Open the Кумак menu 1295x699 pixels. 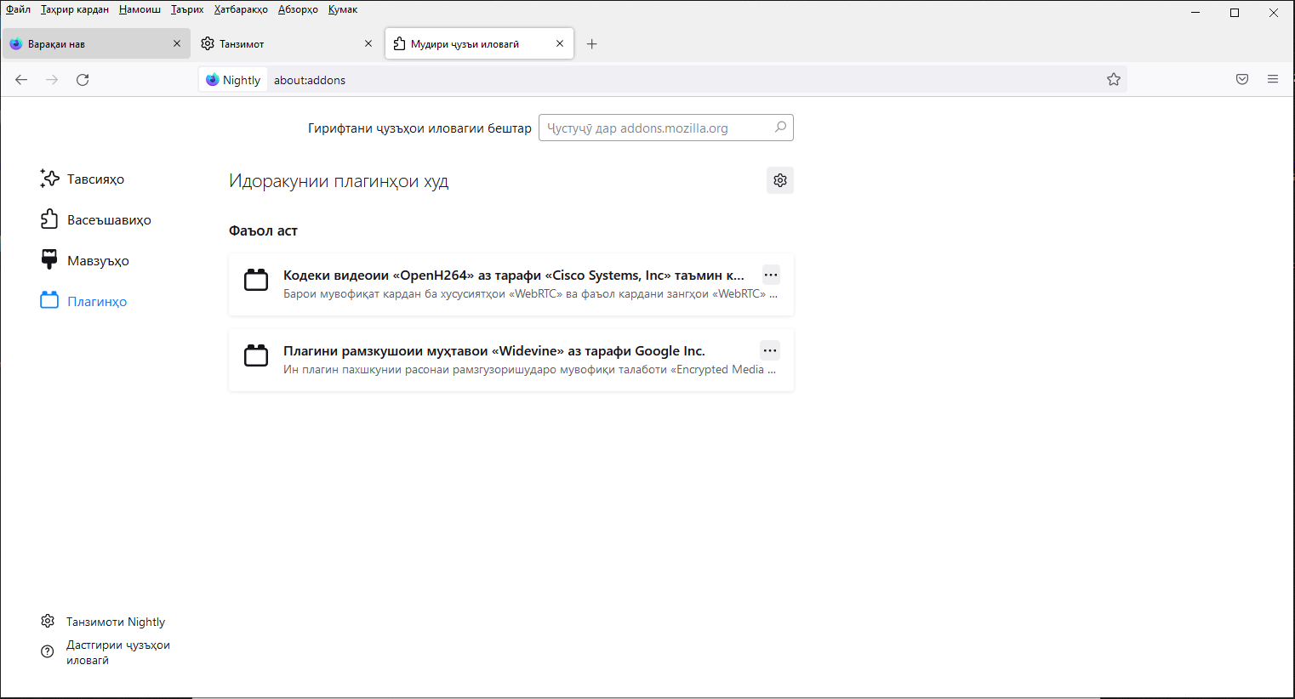click(343, 9)
